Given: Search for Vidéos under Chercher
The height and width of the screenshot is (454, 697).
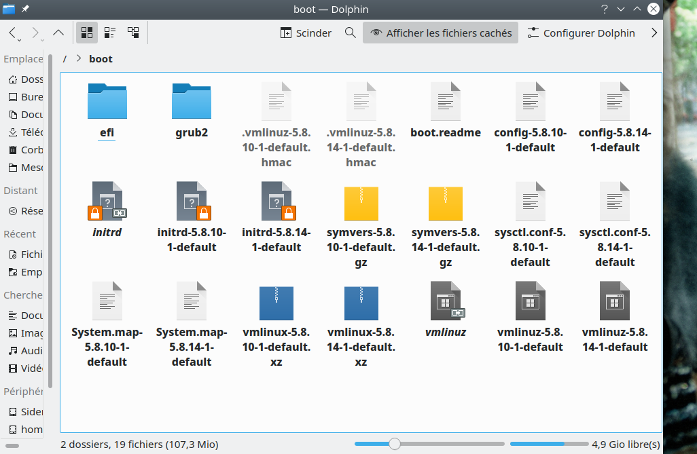Looking at the screenshot, I should [x=25, y=368].
